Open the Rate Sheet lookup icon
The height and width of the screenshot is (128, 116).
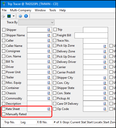(x=49, y=109)
